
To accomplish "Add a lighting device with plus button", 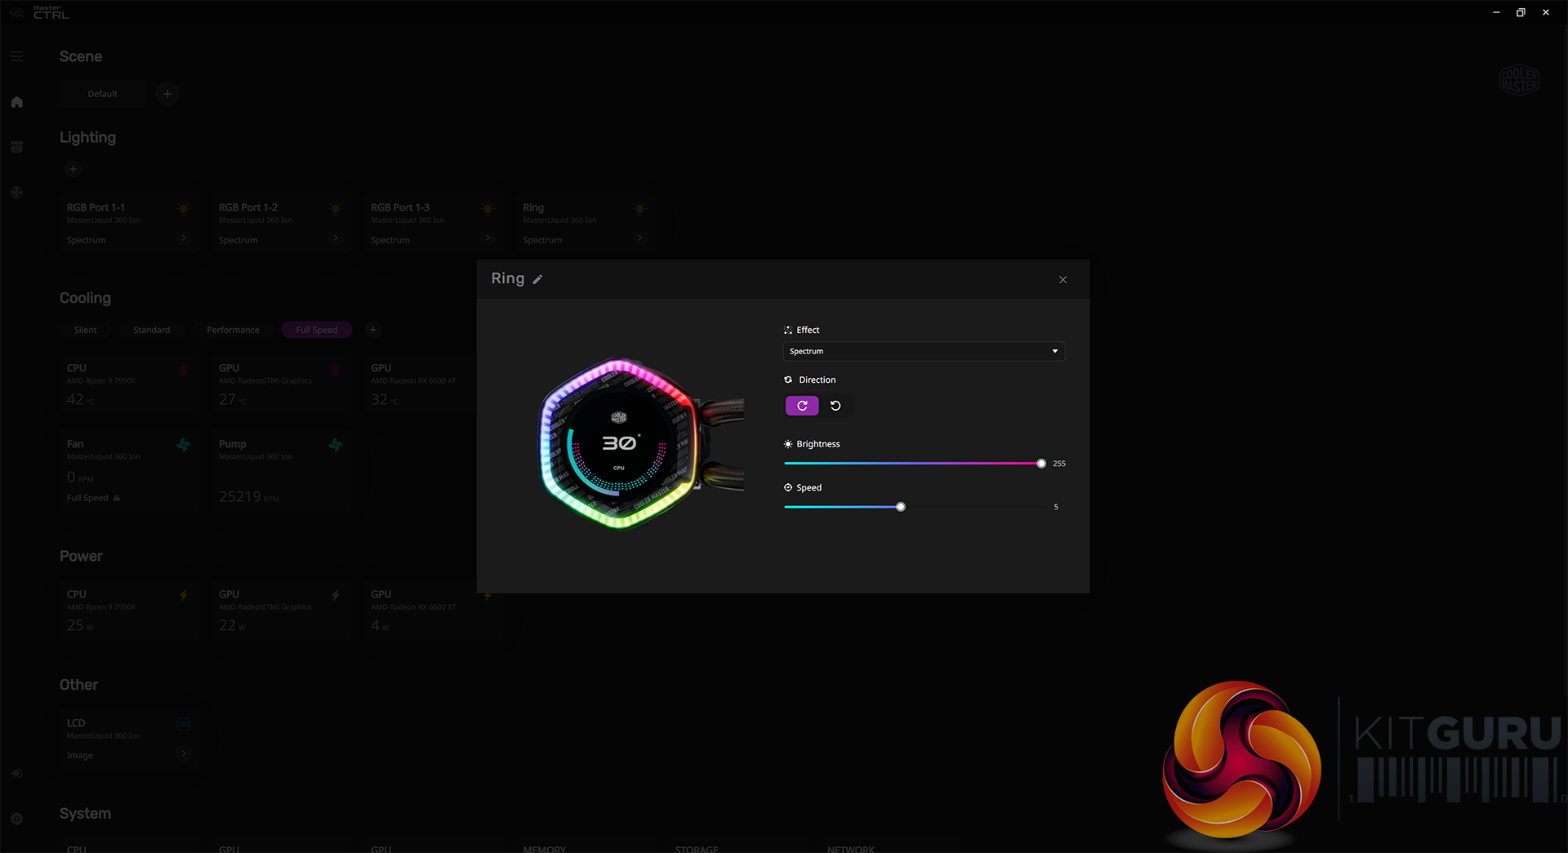I will point(73,170).
